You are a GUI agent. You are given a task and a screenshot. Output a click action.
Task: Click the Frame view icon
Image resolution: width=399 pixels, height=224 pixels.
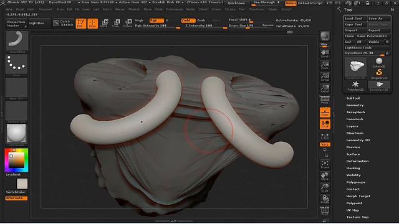pyautogui.click(x=325, y=164)
